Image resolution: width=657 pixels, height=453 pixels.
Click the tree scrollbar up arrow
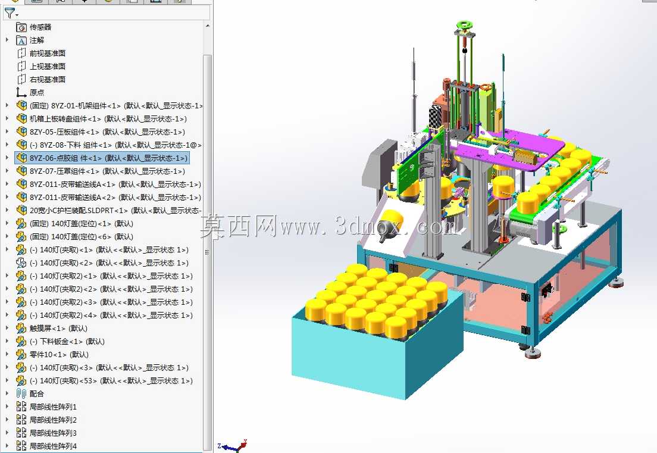tap(208, 26)
